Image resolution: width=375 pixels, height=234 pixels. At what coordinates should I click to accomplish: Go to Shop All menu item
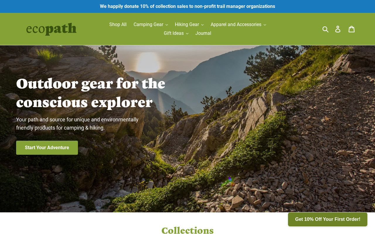pyautogui.click(x=118, y=25)
